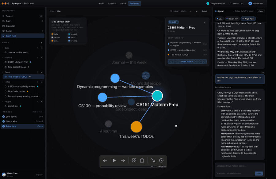Select the Brain map sidebar item

tap(22, 36)
